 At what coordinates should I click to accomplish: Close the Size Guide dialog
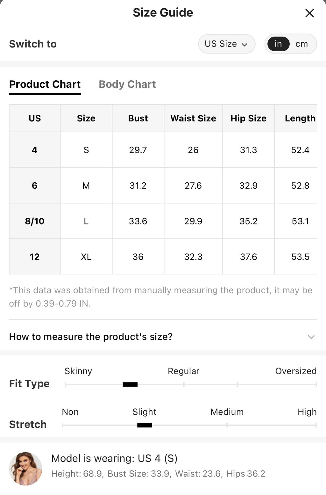pyautogui.click(x=309, y=13)
